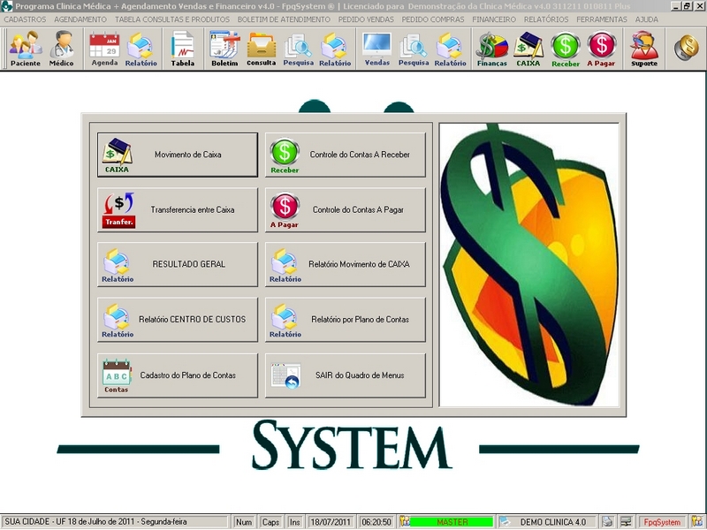Open the Pesquisa icon next to Consulta

(298, 49)
